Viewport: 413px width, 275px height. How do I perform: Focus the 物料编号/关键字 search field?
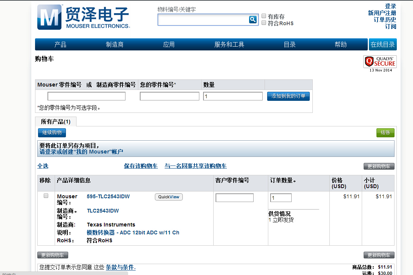click(203, 20)
